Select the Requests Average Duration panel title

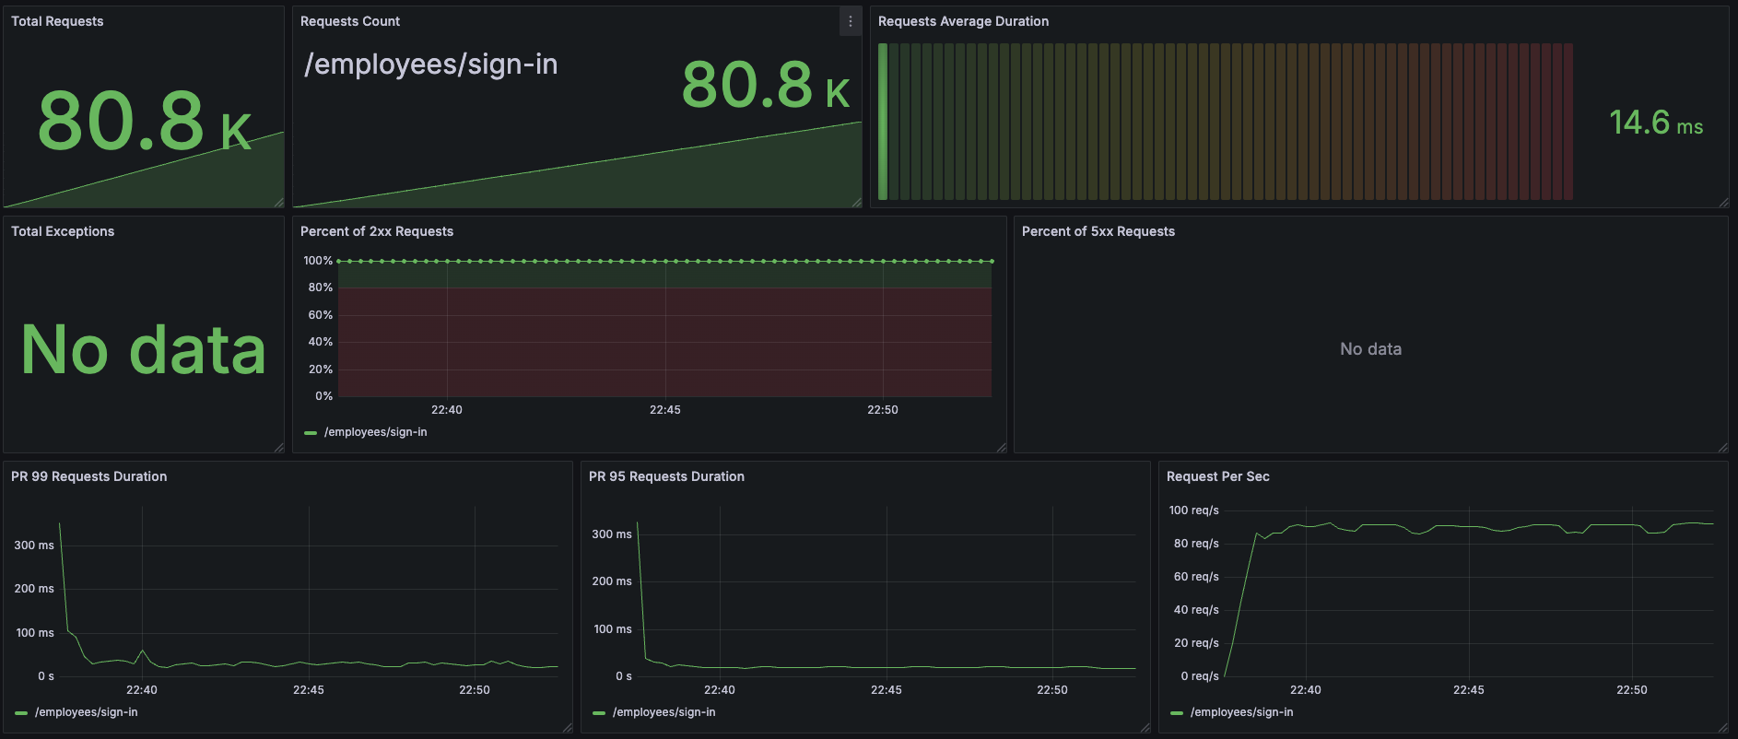click(x=963, y=21)
